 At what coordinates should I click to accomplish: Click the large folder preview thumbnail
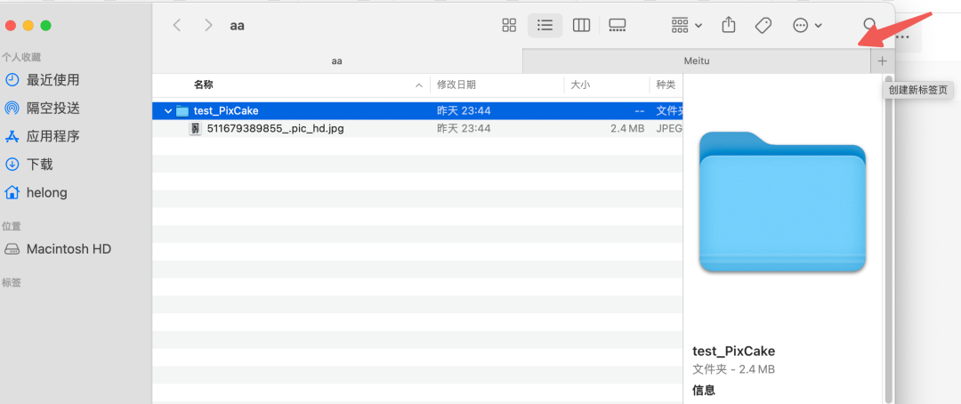pos(782,201)
